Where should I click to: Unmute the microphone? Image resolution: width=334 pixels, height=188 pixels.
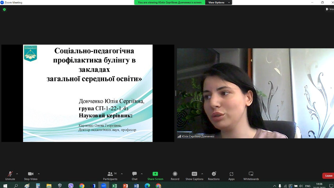10,176
